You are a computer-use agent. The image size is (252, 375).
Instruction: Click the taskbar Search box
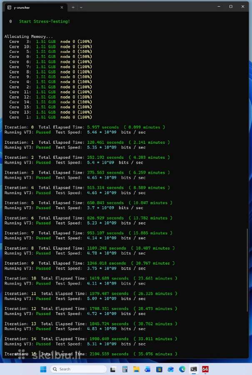point(78,369)
